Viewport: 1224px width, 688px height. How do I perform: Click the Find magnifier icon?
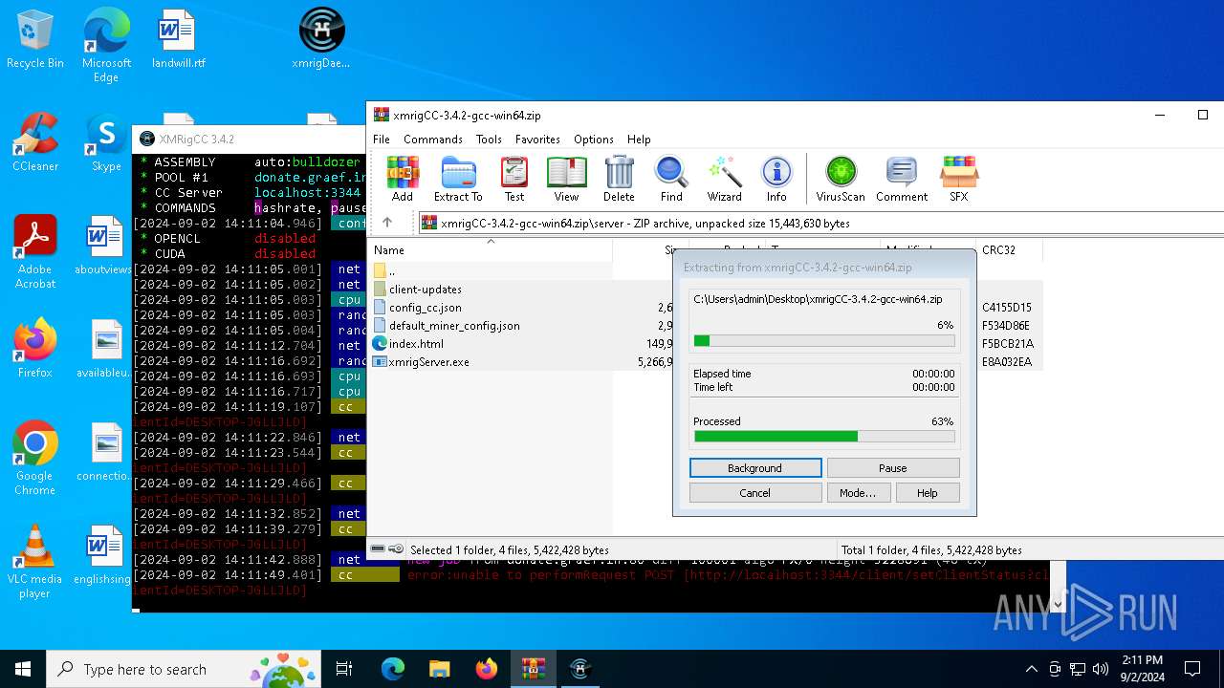click(671, 179)
